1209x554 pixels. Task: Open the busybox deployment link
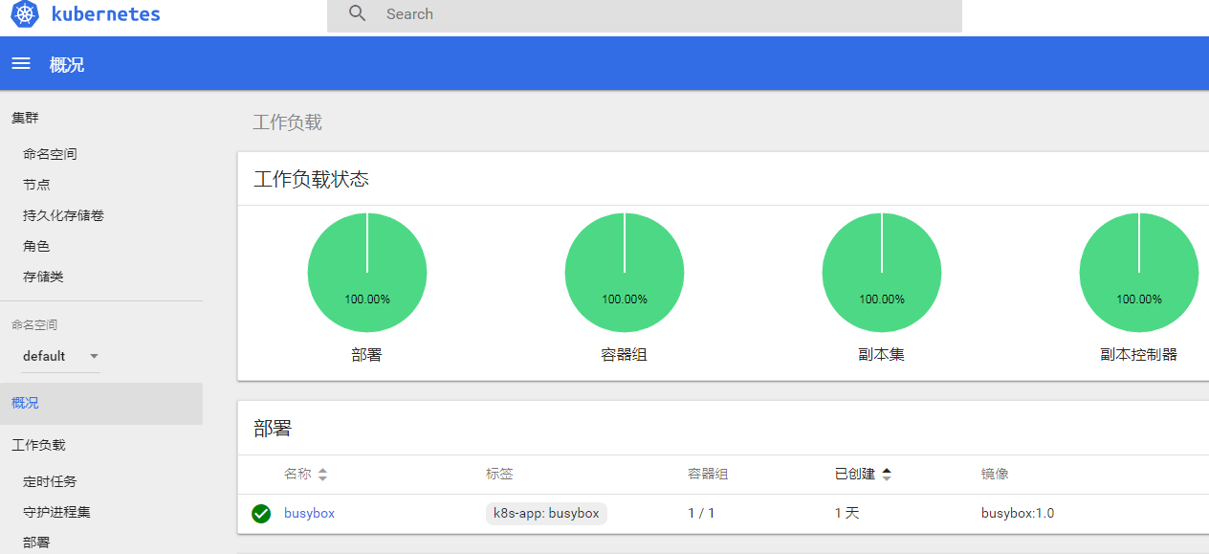tap(309, 513)
